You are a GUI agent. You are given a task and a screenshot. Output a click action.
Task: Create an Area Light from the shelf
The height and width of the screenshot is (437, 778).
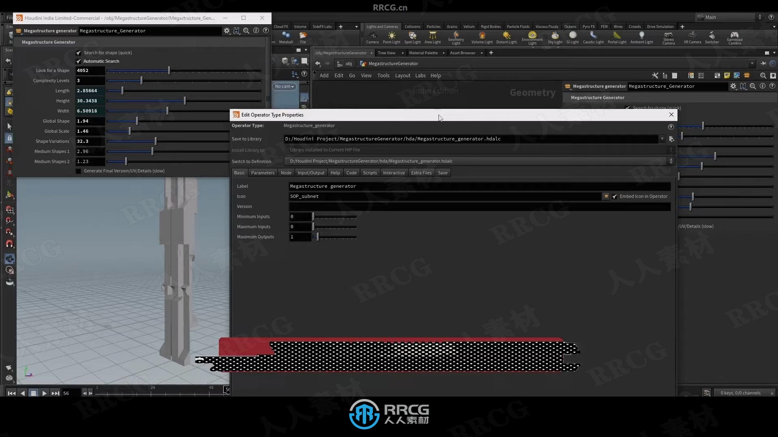click(433, 37)
